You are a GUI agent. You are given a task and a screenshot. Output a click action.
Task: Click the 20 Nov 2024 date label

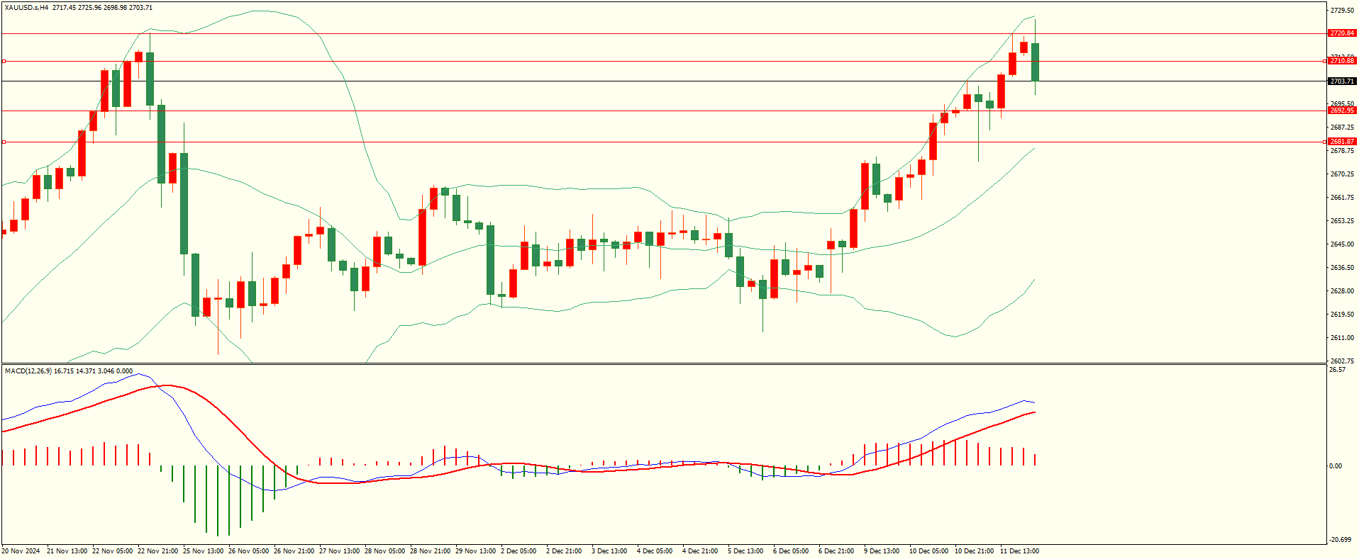click(21, 551)
